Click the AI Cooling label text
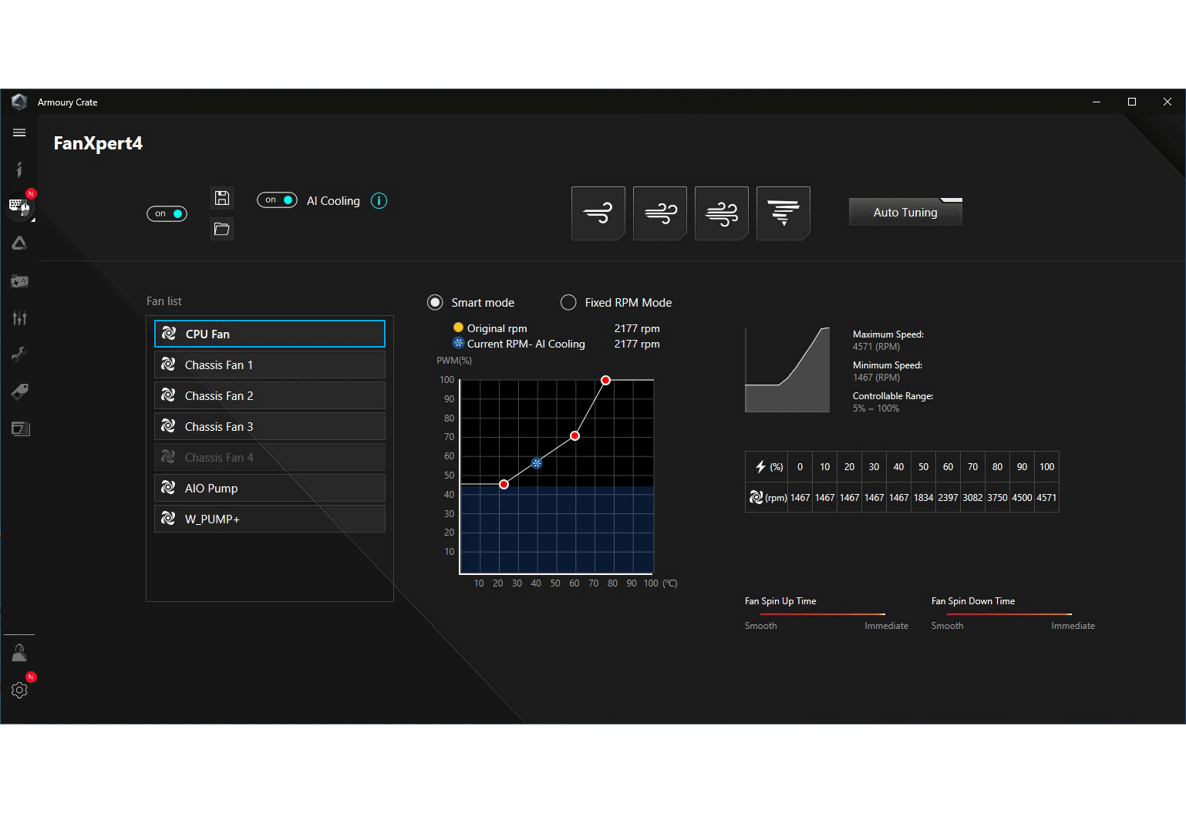Screen dimensions: 1186x813 [333, 201]
